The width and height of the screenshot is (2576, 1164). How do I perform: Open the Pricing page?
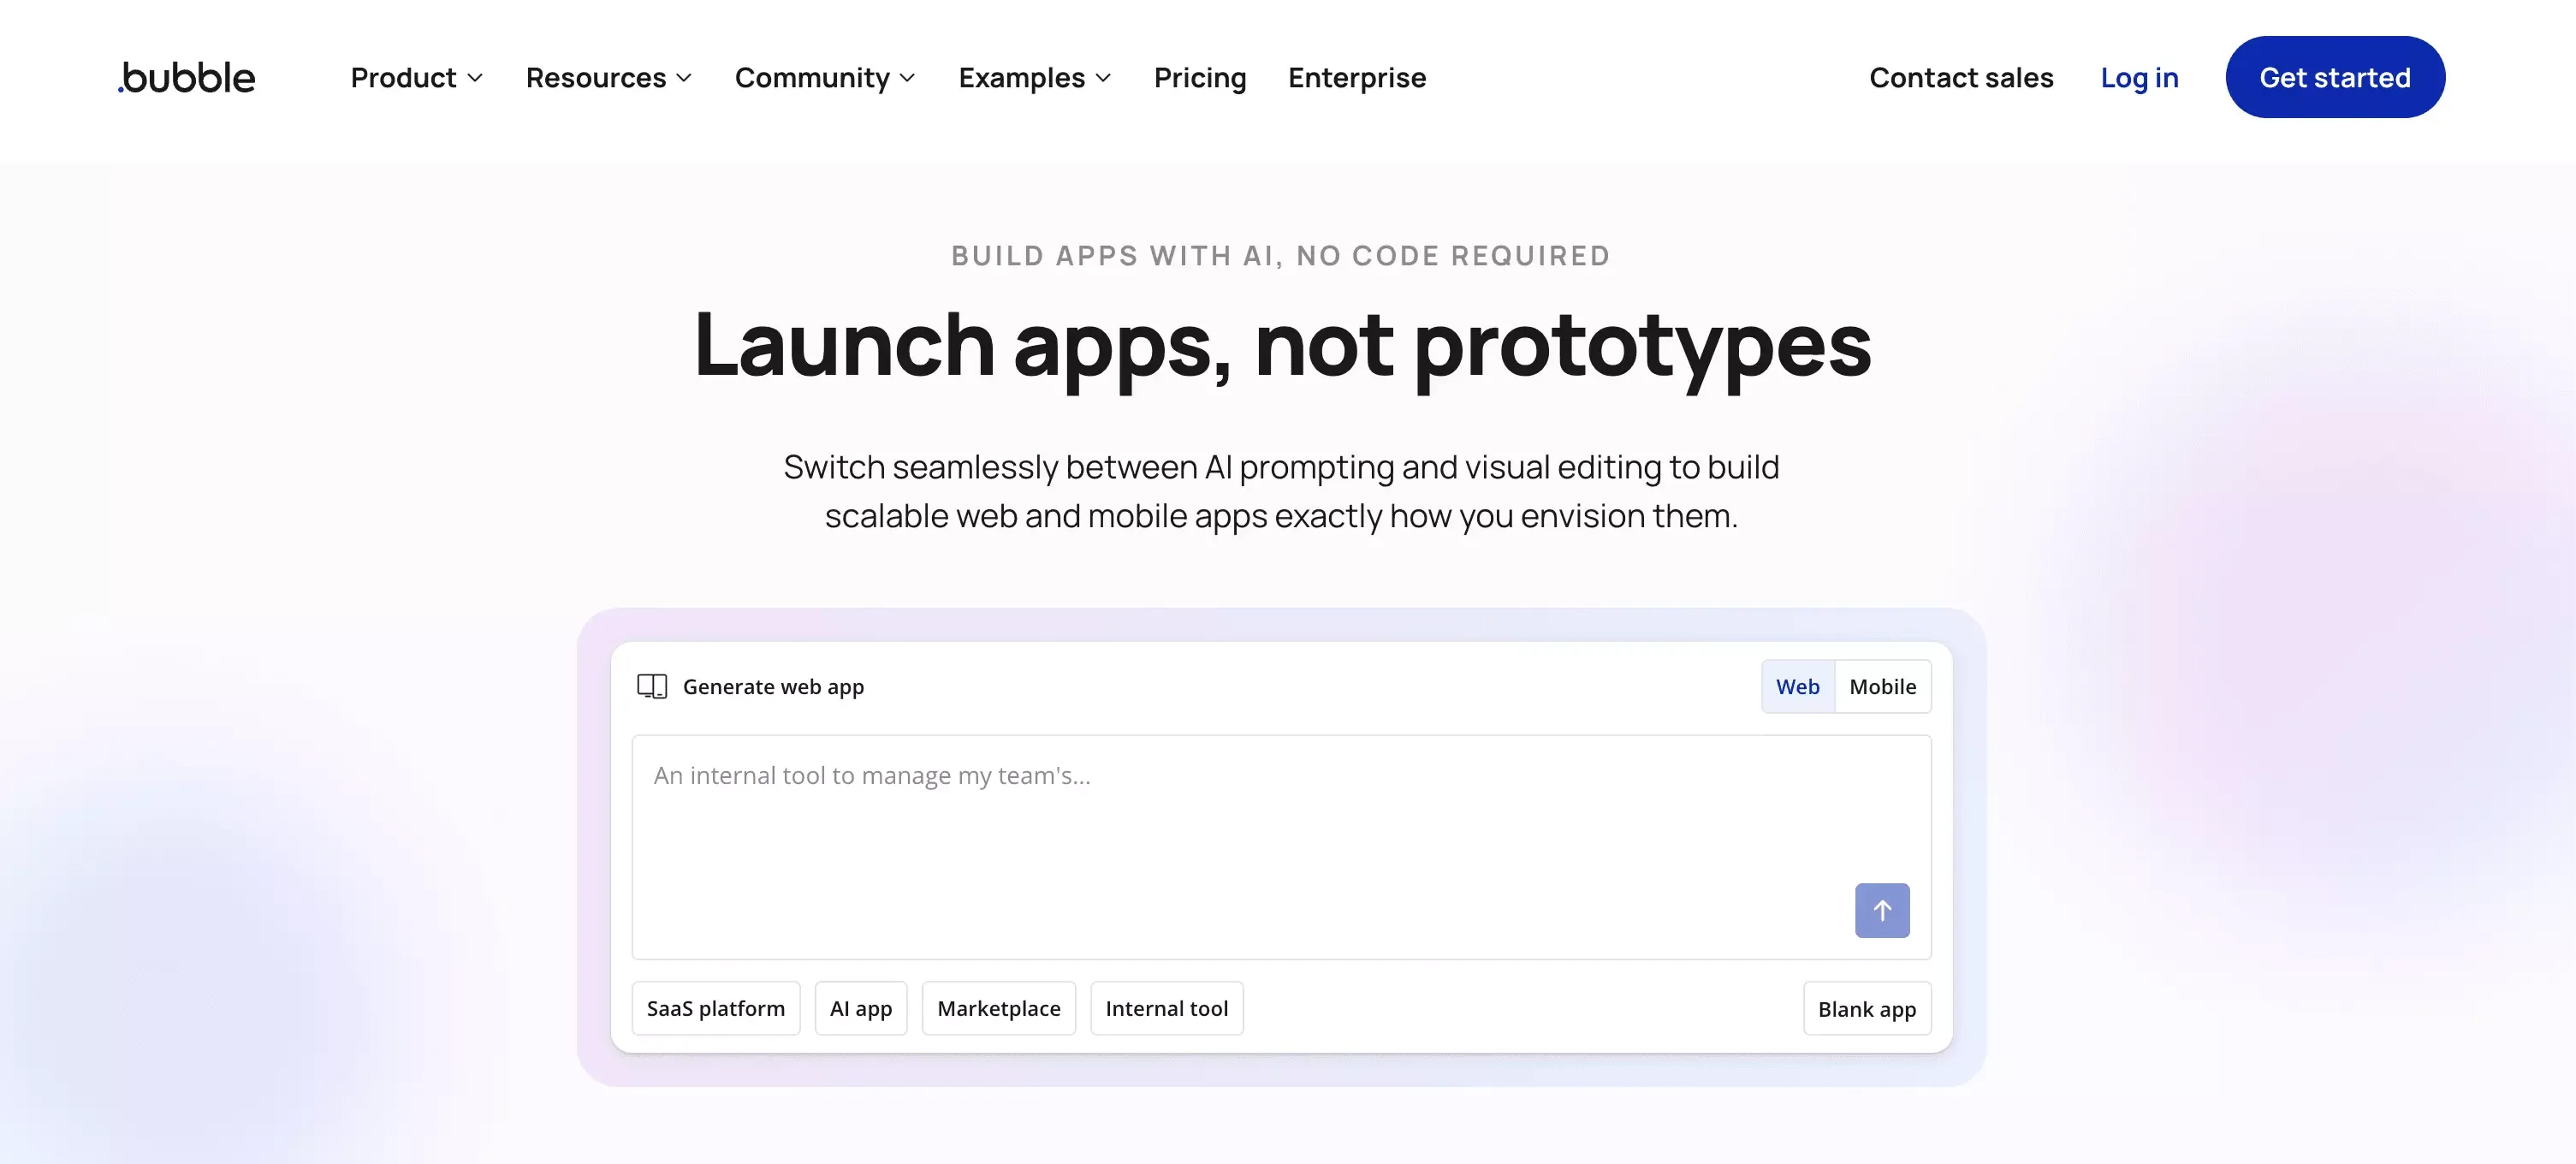point(1200,77)
